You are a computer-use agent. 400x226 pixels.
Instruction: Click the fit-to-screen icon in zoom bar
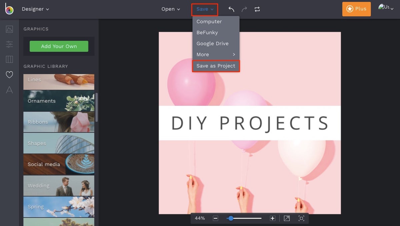pyautogui.click(x=301, y=218)
